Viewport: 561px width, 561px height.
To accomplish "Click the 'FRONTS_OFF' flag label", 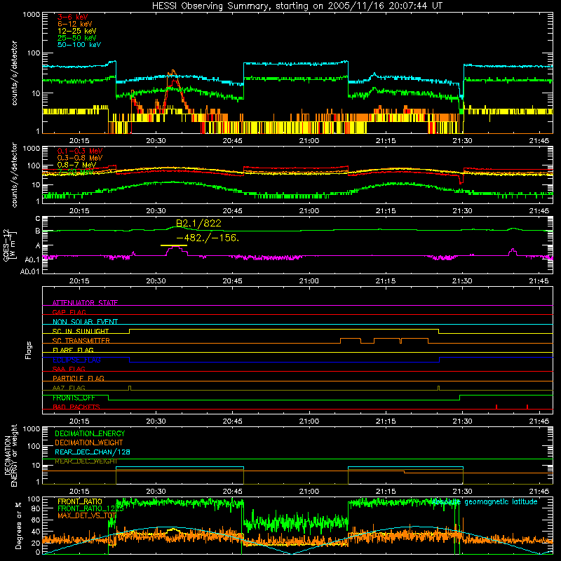I will pos(74,398).
